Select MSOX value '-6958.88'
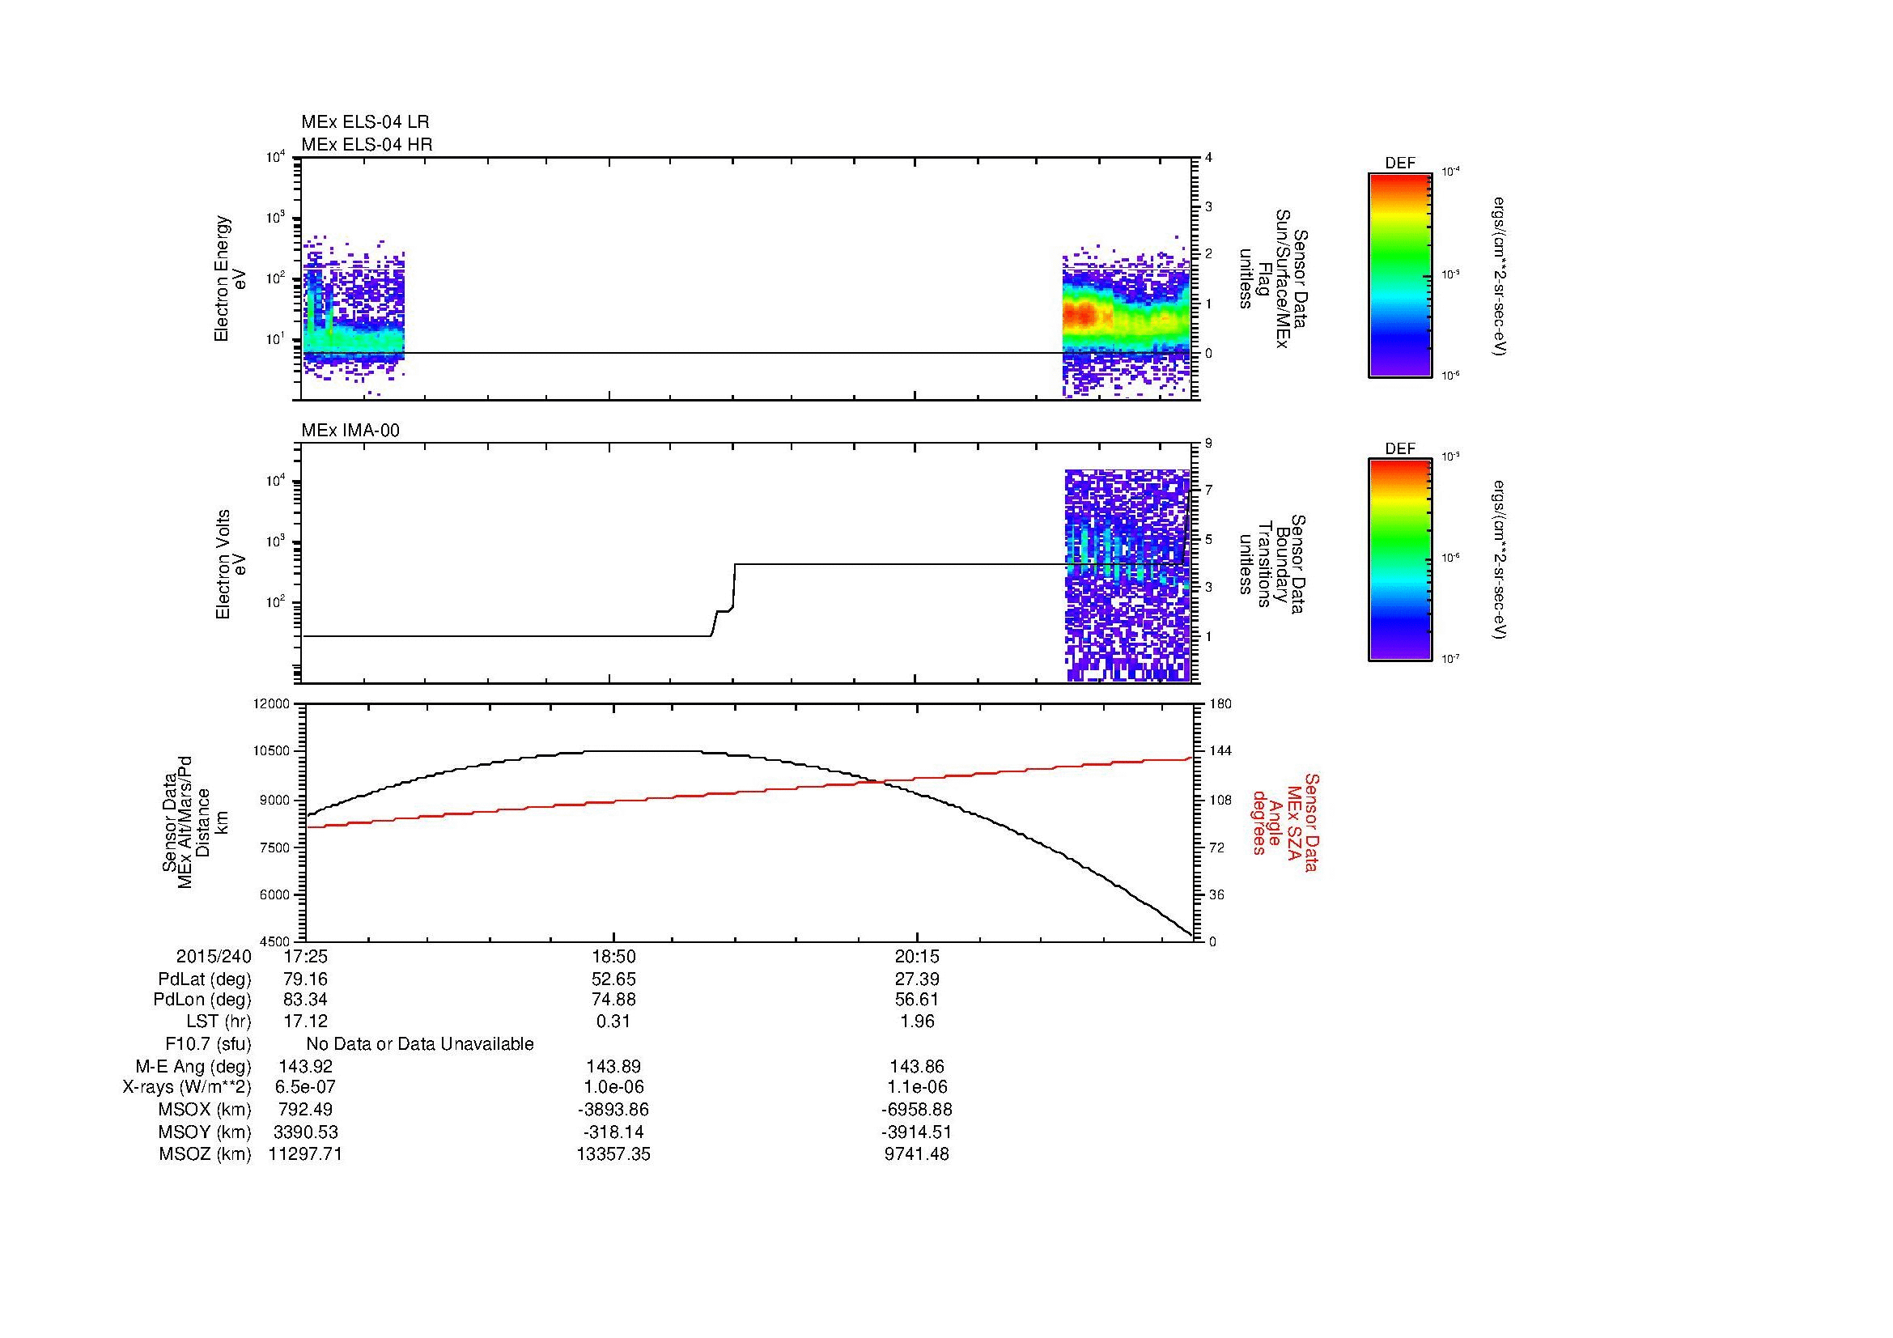1893x1338 pixels. (917, 1110)
